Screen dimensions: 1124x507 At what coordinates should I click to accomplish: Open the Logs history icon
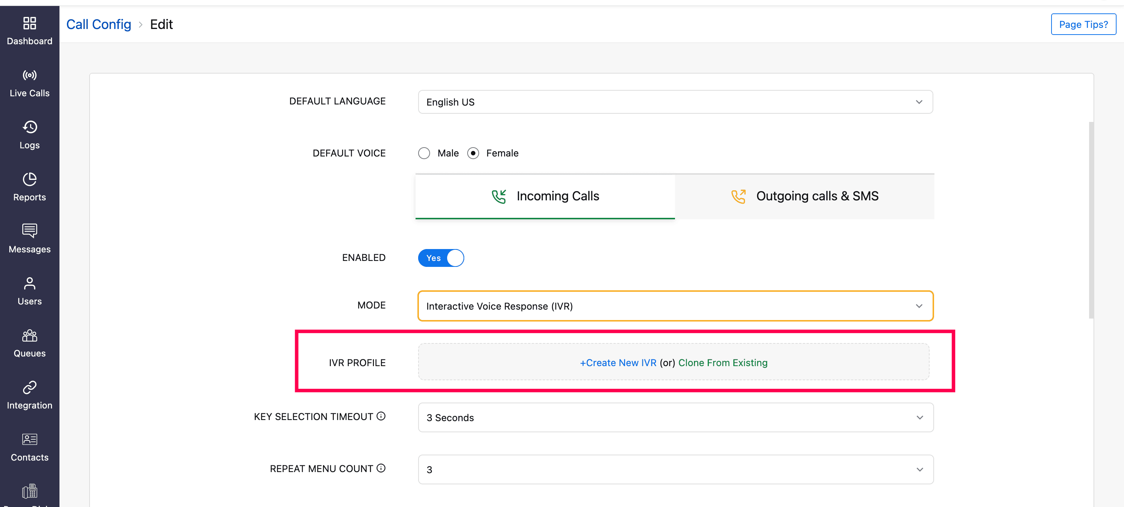point(29,127)
